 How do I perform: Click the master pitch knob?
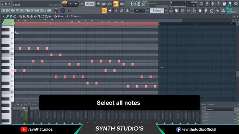(x=63, y=10)
